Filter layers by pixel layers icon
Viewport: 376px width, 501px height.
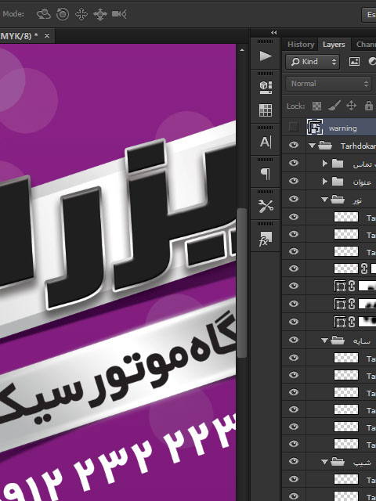coord(354,61)
